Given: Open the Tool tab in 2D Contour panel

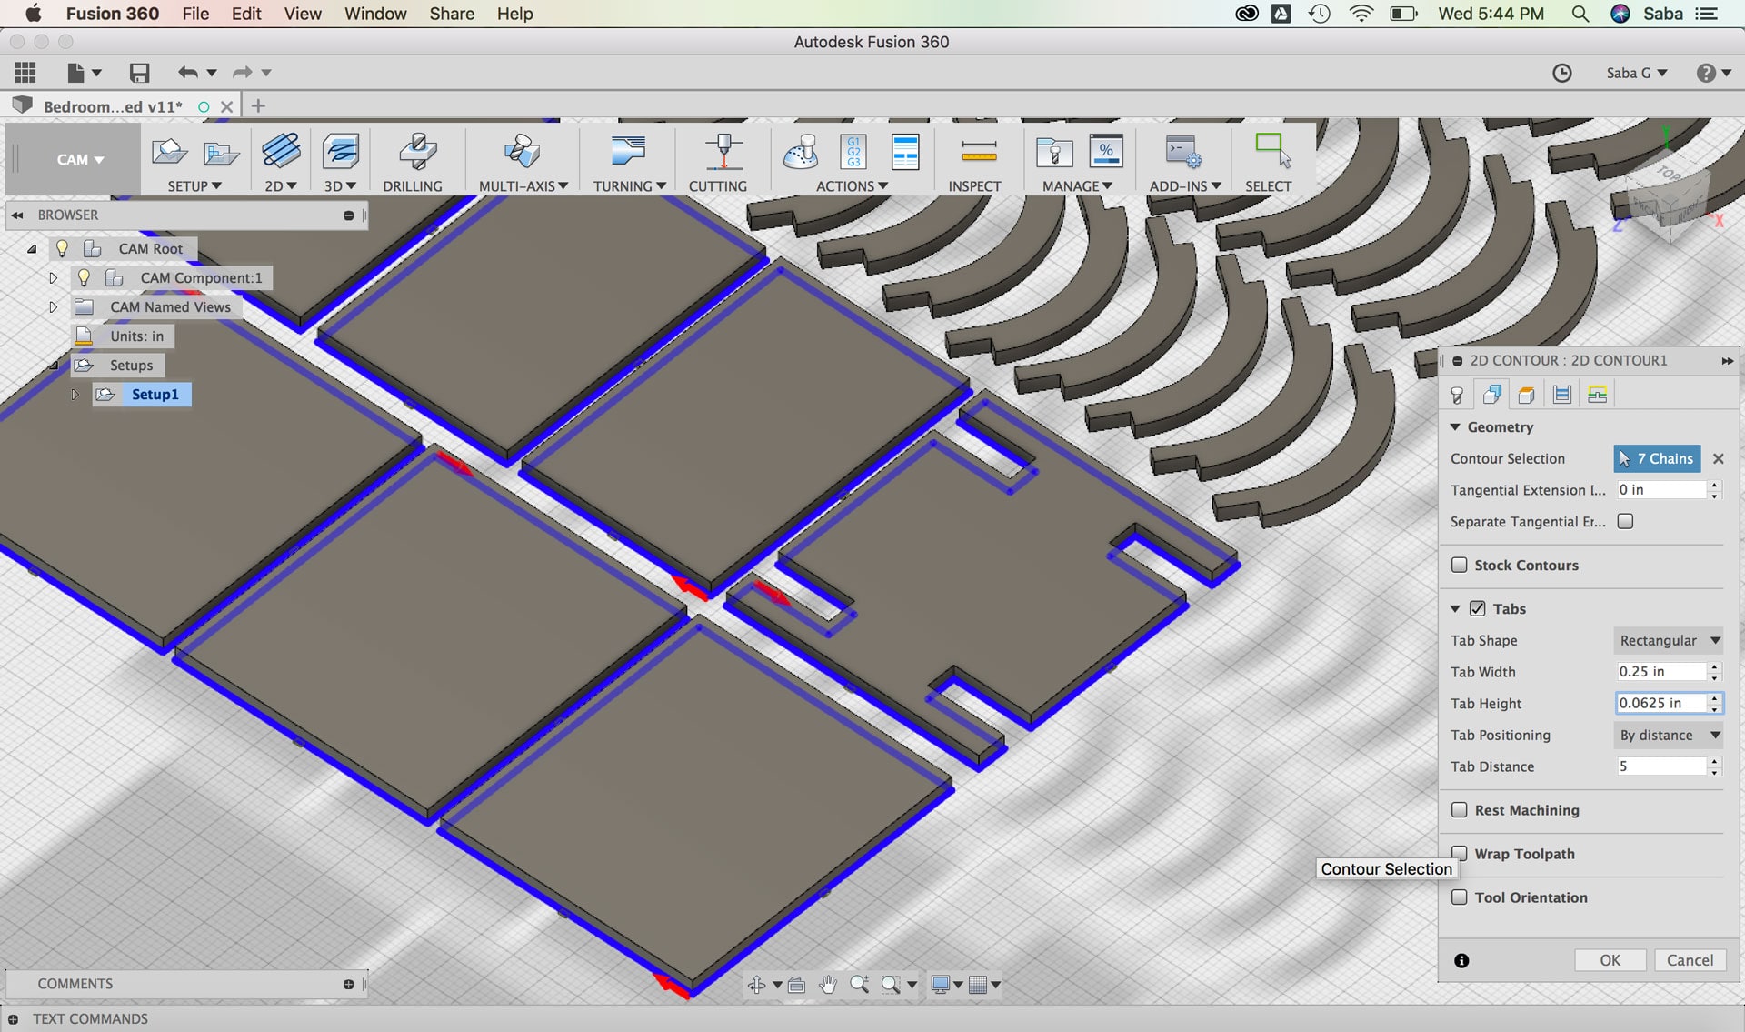Looking at the screenshot, I should click(1457, 395).
